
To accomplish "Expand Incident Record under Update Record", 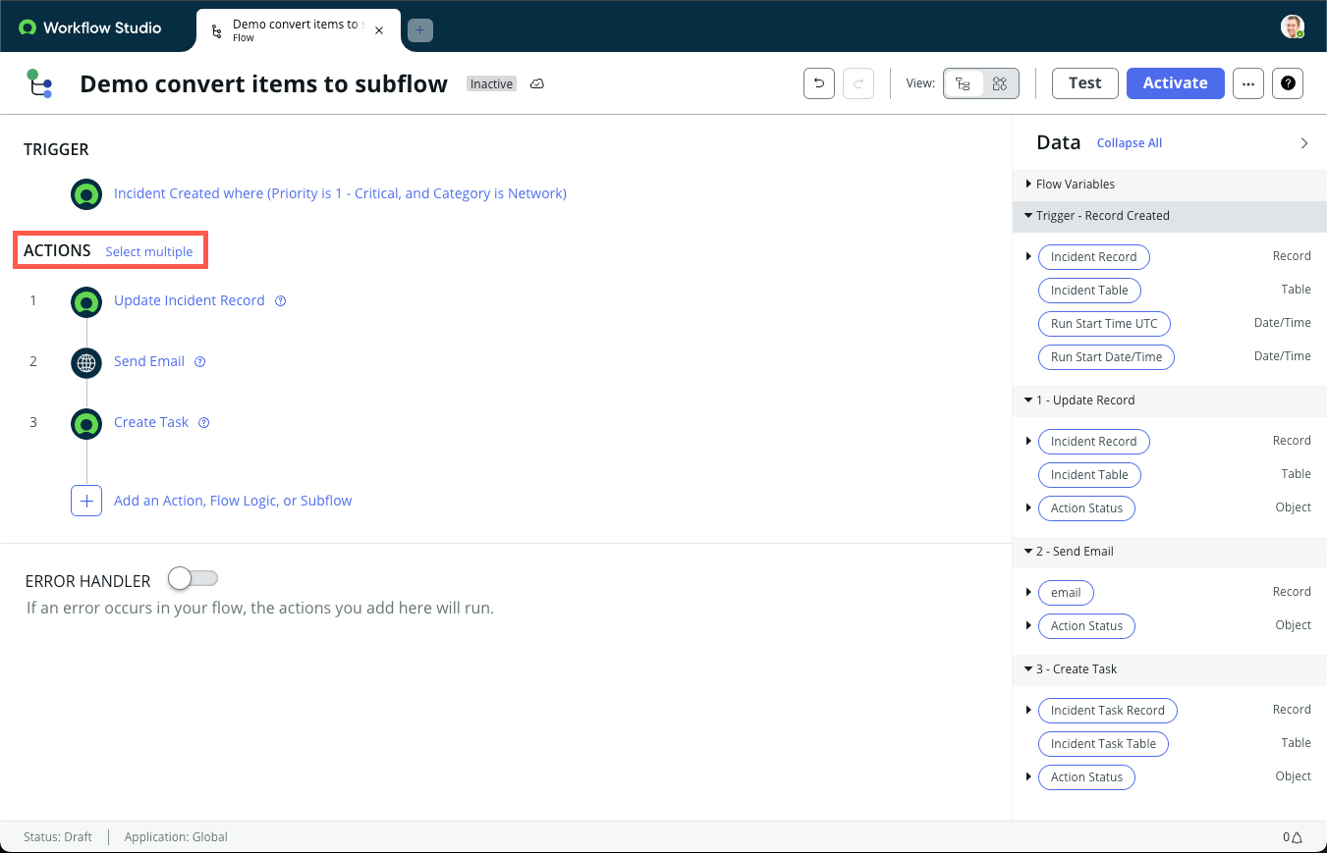I will tap(1028, 442).
